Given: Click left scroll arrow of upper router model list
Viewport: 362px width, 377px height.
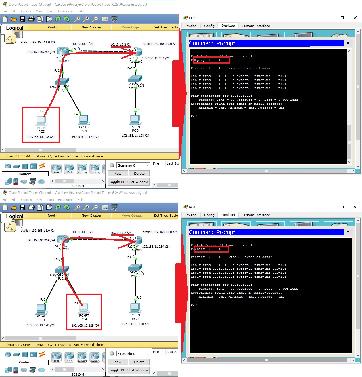Looking at the screenshot, I should tap(53, 181).
